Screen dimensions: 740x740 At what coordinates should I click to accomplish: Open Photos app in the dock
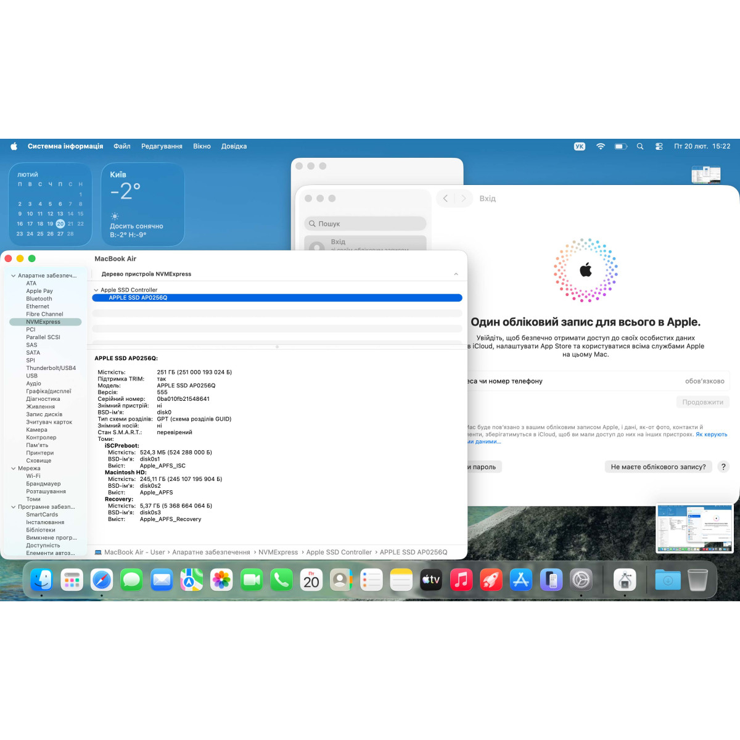(221, 580)
